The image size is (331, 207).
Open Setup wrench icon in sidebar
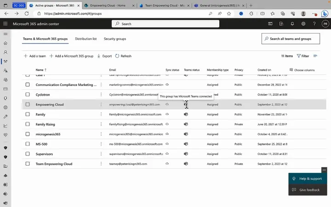pyautogui.click(x=6, y=116)
